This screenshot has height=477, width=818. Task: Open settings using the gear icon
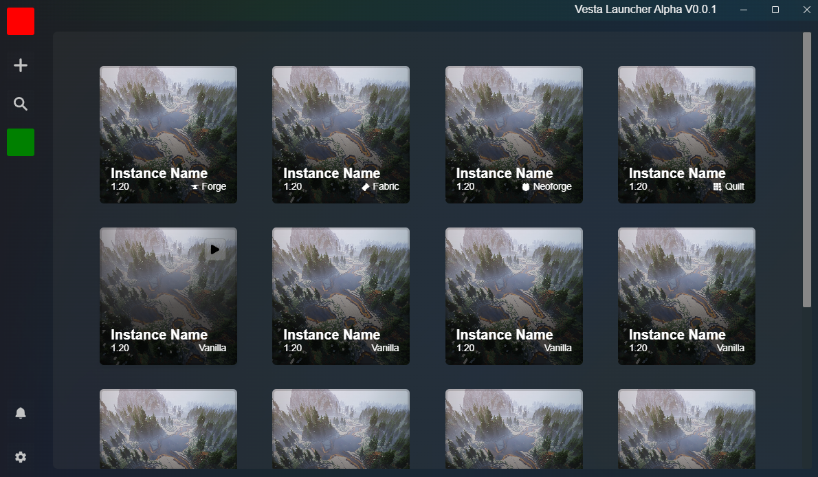coord(21,456)
